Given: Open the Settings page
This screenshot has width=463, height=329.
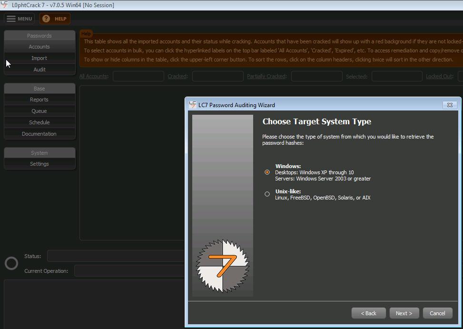Looking at the screenshot, I should 39,164.
